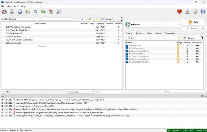Viewport: 207px width, 132px height.
Task: Click DLCRobot.esm flag icon
Action: [178, 48]
